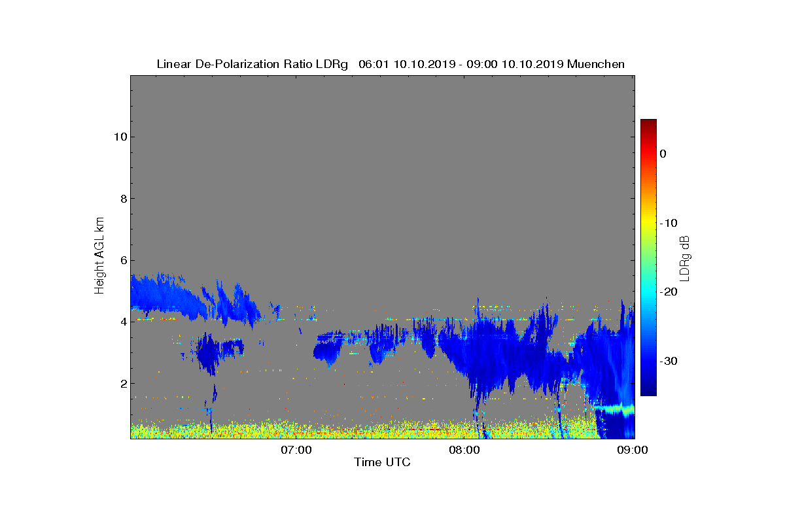Click the 08:00 time tick label

click(x=464, y=450)
